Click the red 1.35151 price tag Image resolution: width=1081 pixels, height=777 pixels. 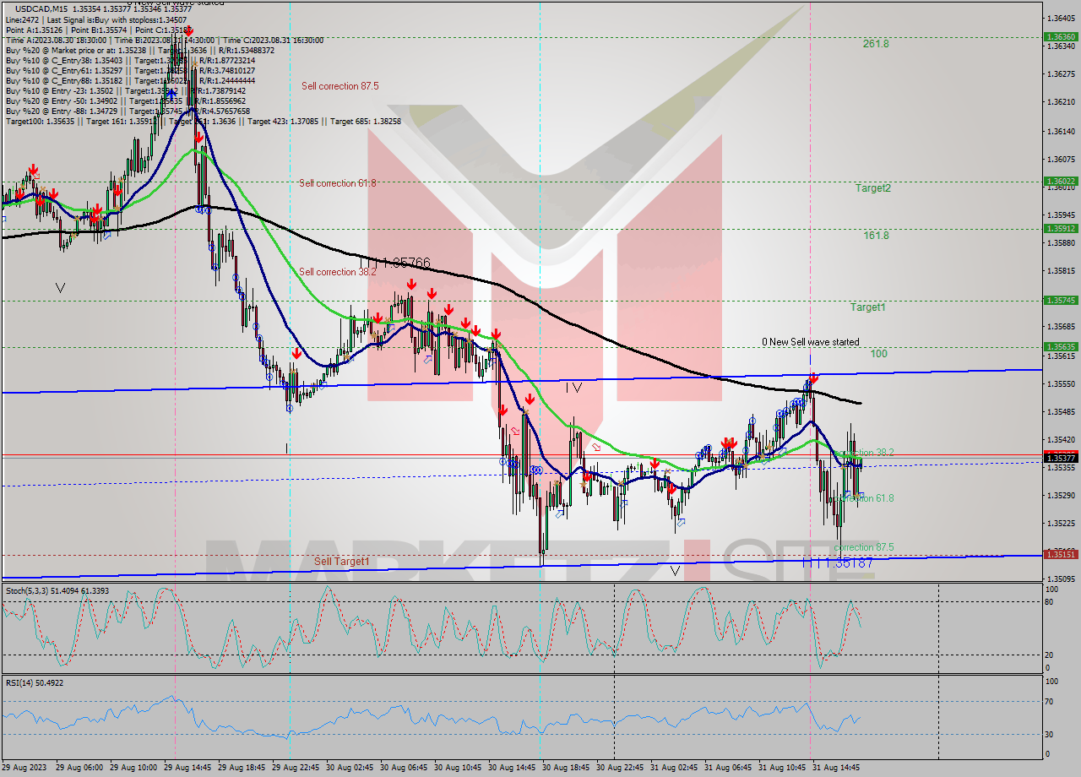[1060, 554]
